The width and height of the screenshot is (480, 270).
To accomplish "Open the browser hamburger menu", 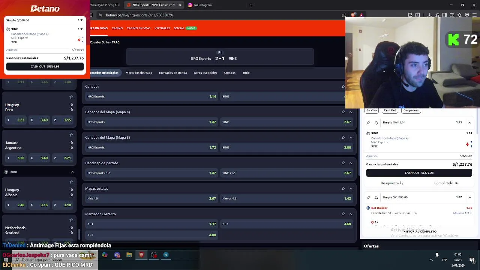I will [474, 15].
